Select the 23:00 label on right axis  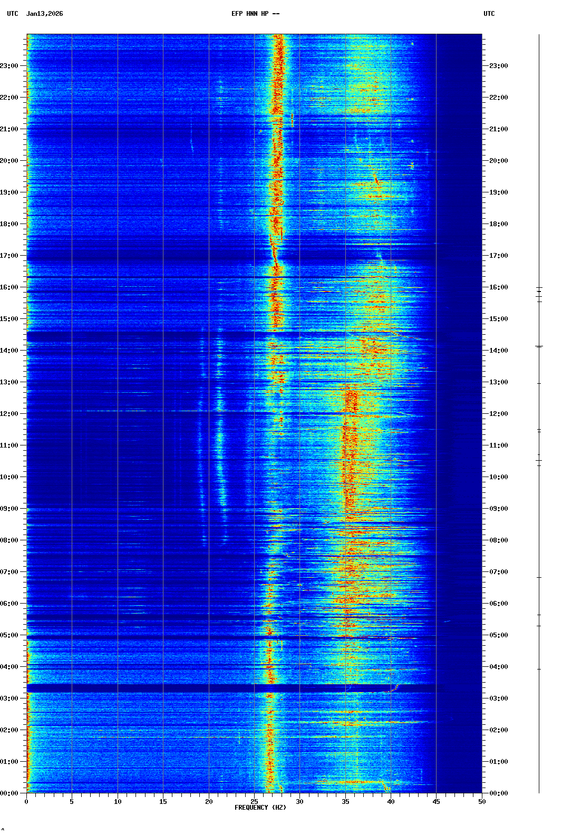tap(498, 66)
